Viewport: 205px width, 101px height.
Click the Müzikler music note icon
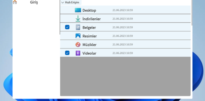click(78, 45)
